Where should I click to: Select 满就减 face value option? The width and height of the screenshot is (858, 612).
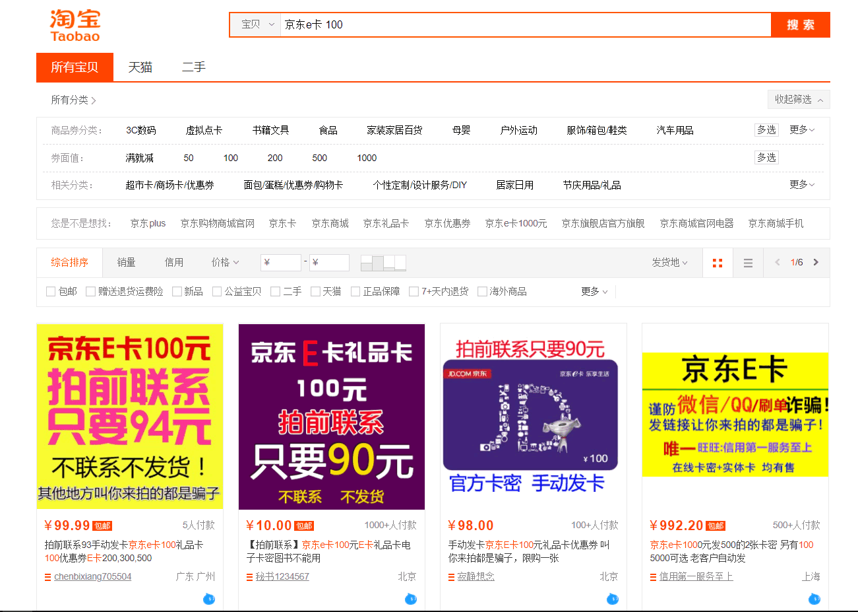(140, 158)
